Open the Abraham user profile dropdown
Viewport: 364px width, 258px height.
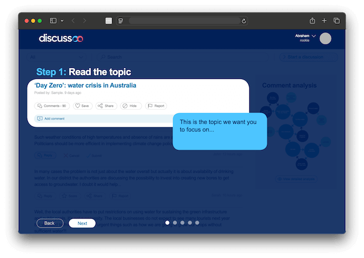pyautogui.click(x=314, y=36)
